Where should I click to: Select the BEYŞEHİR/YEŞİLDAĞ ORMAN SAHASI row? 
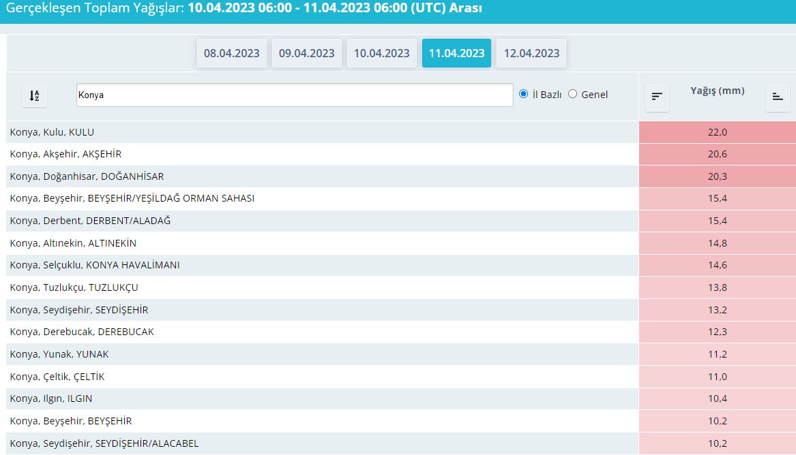pos(132,198)
